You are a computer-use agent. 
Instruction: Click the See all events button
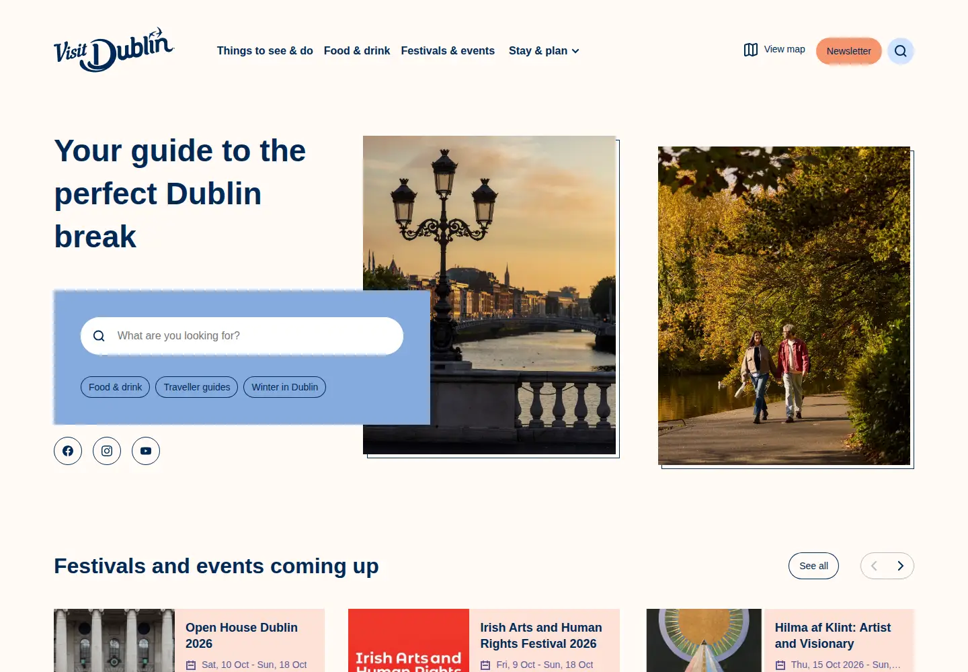coord(813,566)
